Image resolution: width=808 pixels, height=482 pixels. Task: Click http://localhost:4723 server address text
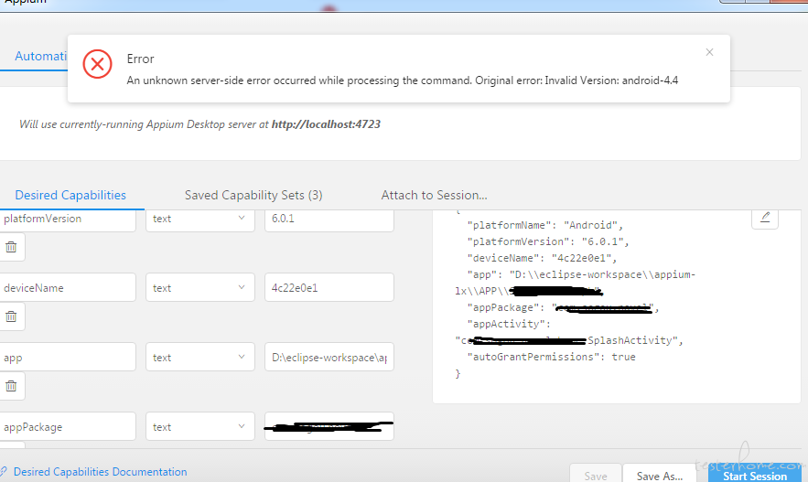tap(326, 124)
